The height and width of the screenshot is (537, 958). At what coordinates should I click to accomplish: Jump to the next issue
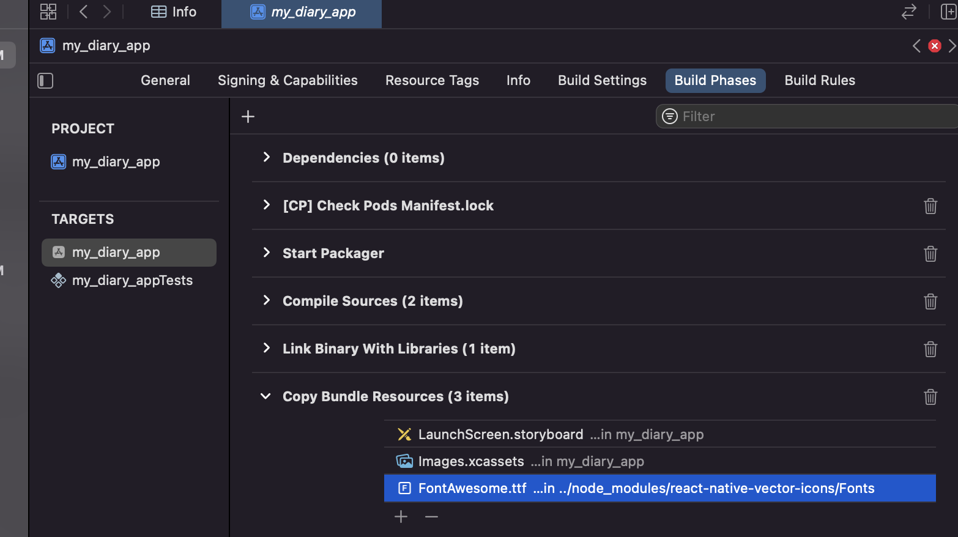[x=952, y=46]
